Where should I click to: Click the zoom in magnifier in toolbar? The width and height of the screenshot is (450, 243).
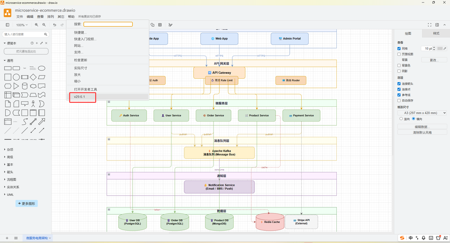[37, 25]
